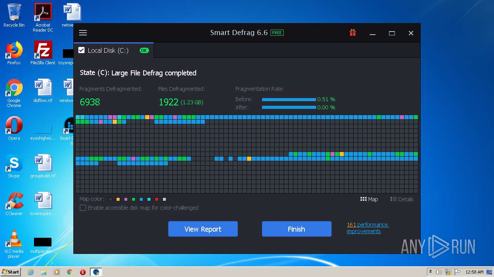Image resolution: width=494 pixels, height=277 pixels.
Task: Click the FREE edition badge
Action: click(x=277, y=33)
